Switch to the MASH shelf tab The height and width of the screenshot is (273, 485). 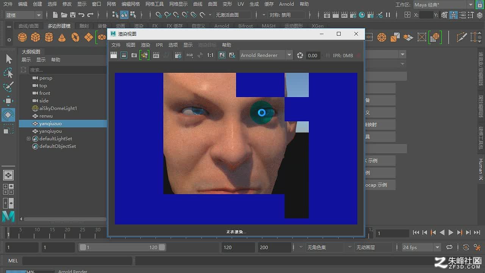click(x=269, y=26)
